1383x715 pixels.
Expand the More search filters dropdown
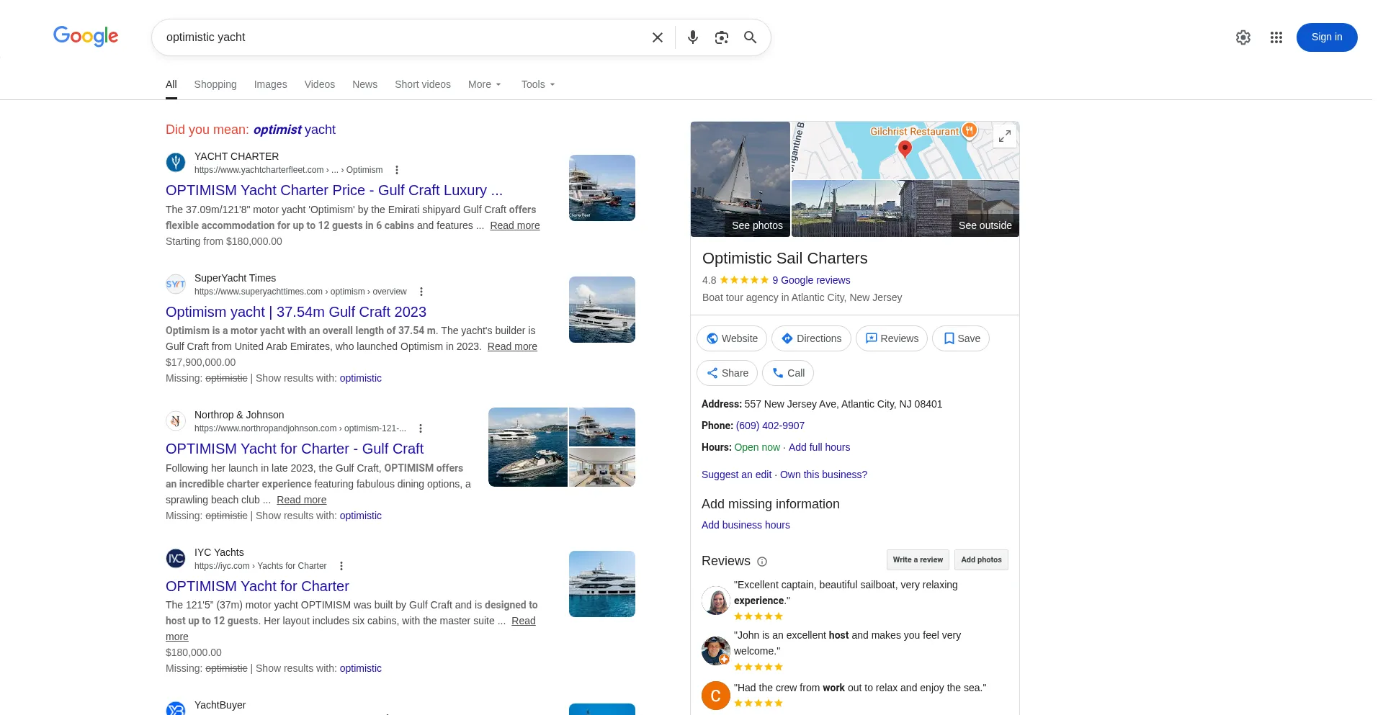[485, 84]
